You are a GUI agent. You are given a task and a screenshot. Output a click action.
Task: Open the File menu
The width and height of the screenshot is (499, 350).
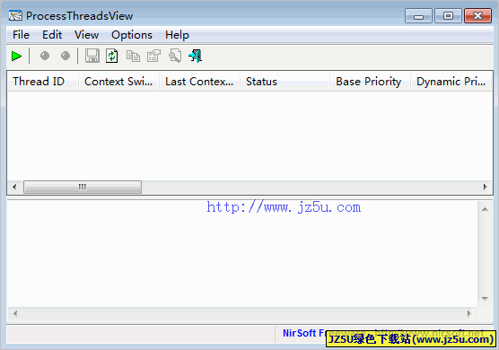tap(21, 35)
